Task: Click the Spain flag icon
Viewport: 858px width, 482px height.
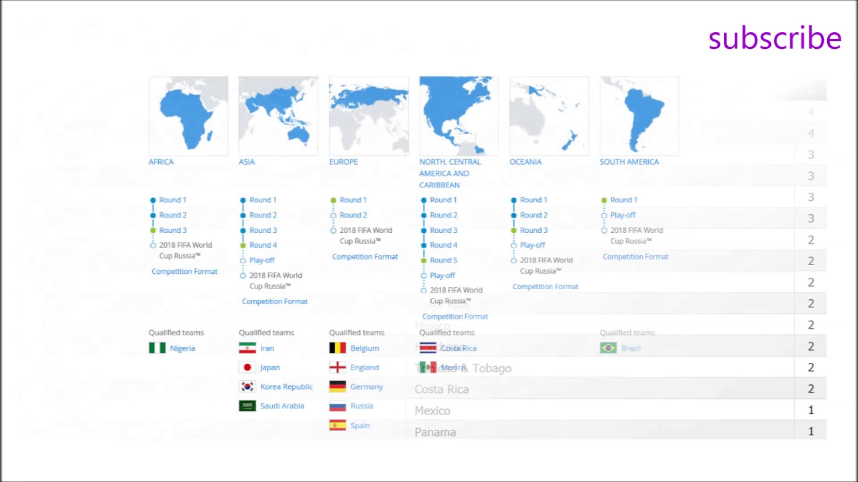Action: [338, 425]
